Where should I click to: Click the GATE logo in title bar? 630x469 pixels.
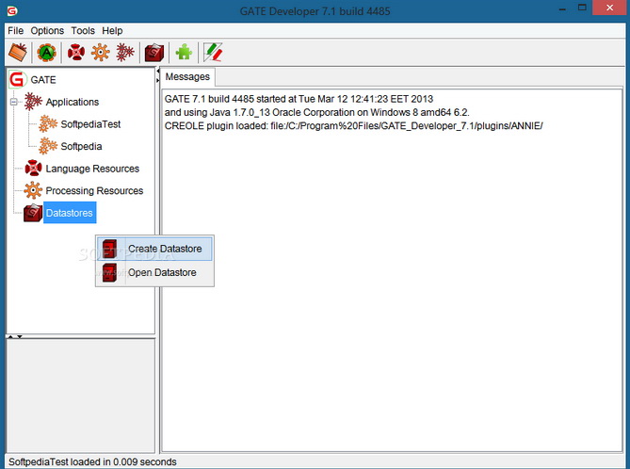[12, 11]
